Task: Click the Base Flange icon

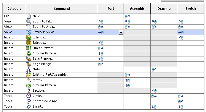Action: pos(29,59)
